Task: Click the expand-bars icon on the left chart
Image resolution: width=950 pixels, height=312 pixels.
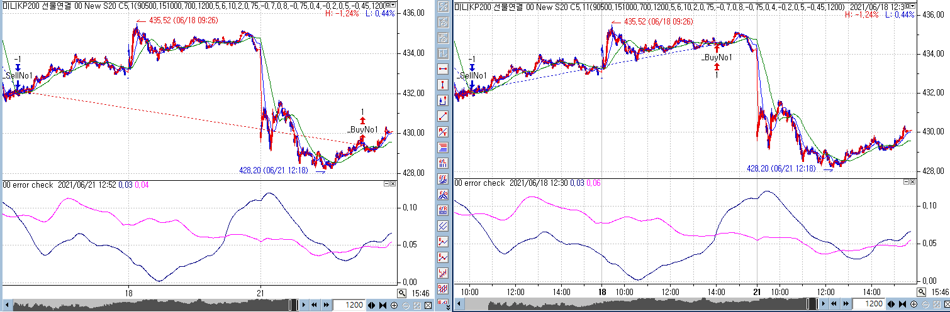Action: pyautogui.click(x=371, y=305)
